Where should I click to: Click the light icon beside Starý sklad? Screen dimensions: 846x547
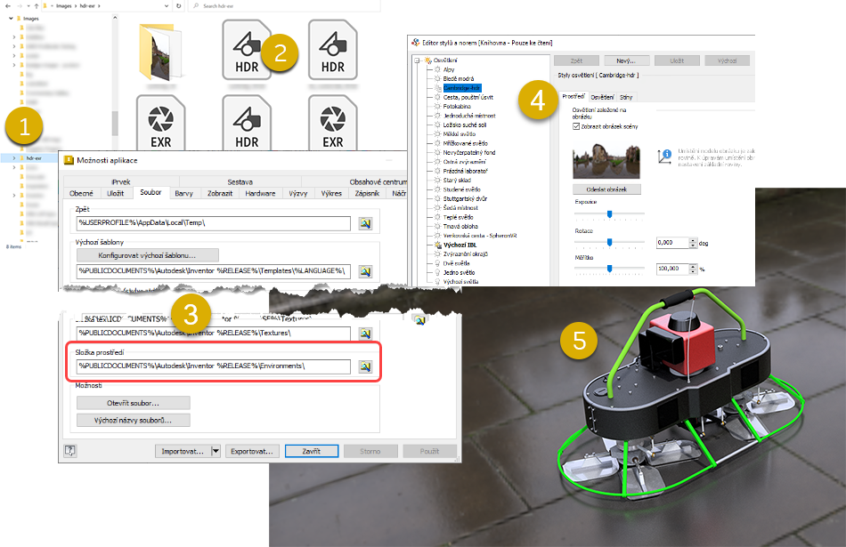click(x=437, y=180)
